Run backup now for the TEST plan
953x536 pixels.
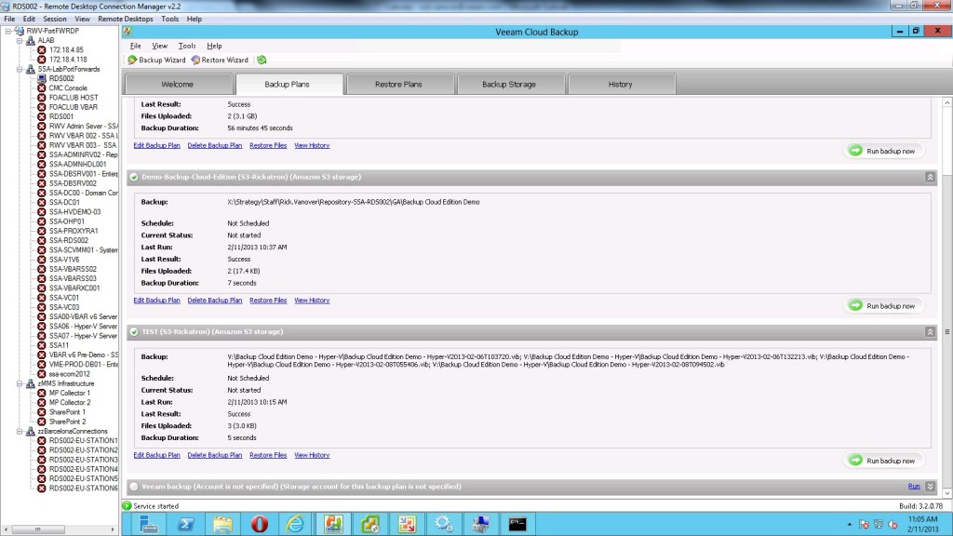883,461
